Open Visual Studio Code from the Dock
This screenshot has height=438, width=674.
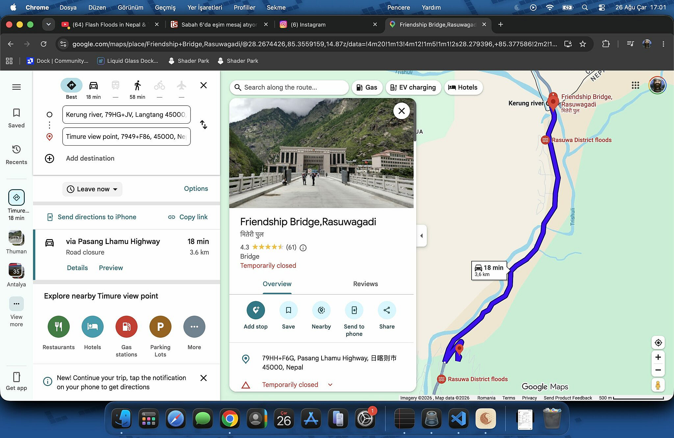(458, 419)
